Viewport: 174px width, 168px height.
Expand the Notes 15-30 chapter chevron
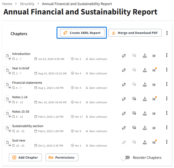[10, 117]
